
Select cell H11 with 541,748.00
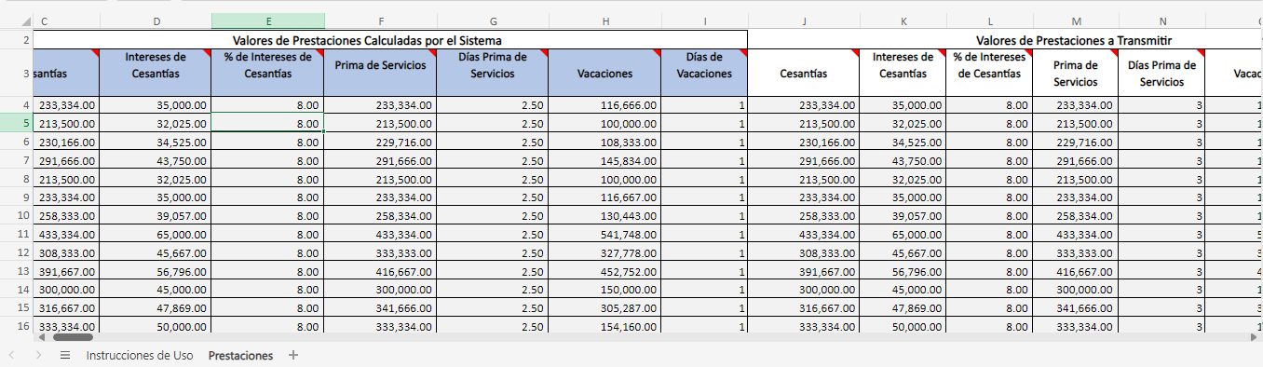tap(605, 235)
